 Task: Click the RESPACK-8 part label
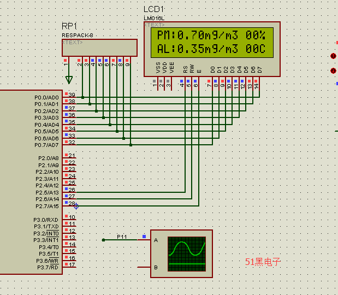click(x=77, y=36)
